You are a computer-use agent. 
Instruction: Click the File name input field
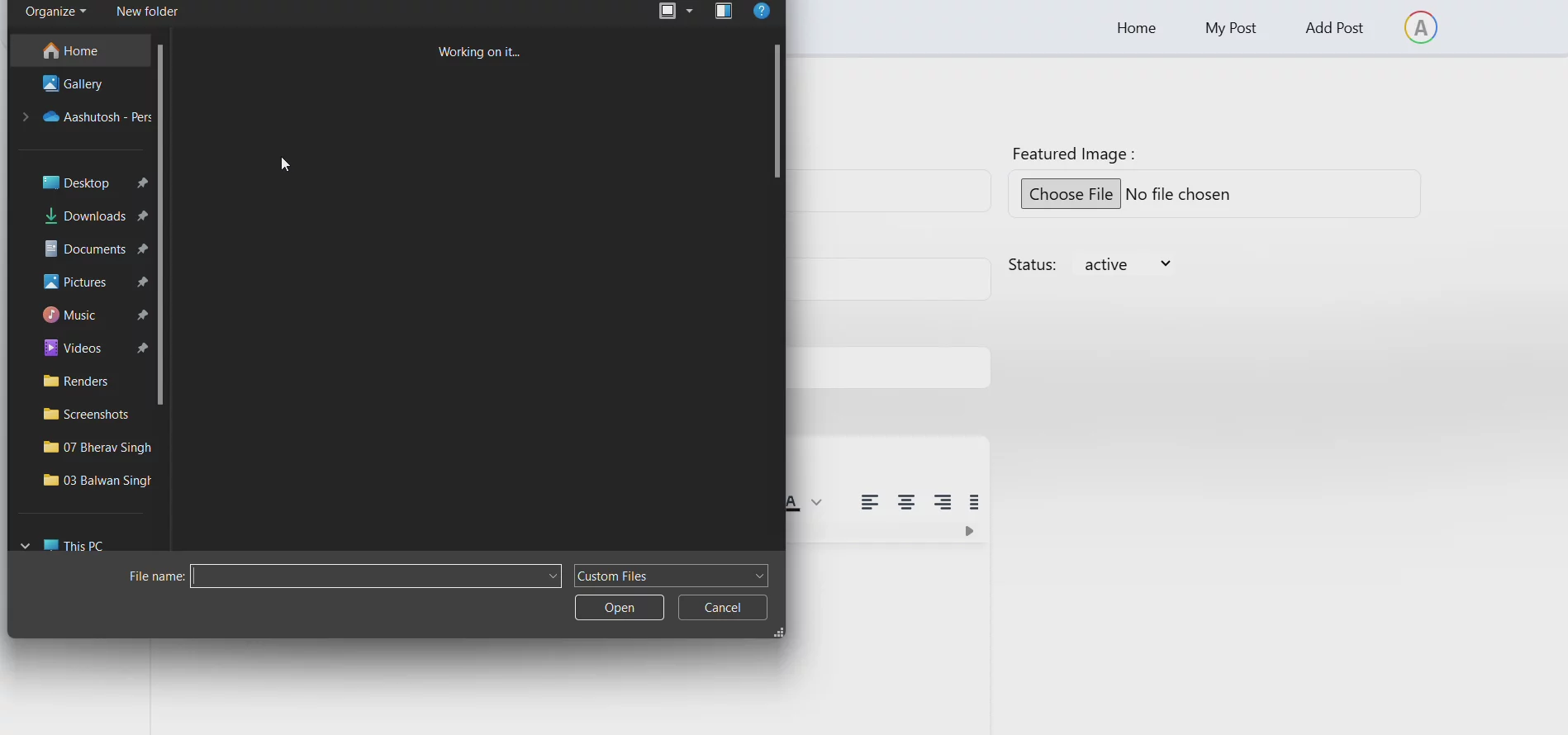368,576
